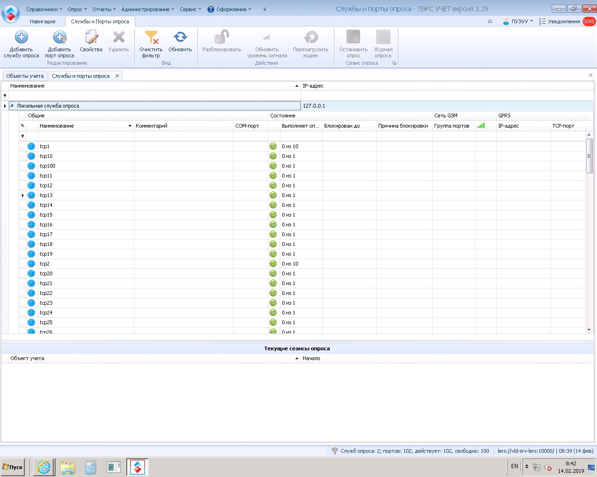Viewport: 597px width, 477px height.
Task: Click the COM-порт column header
Action: coord(251,126)
